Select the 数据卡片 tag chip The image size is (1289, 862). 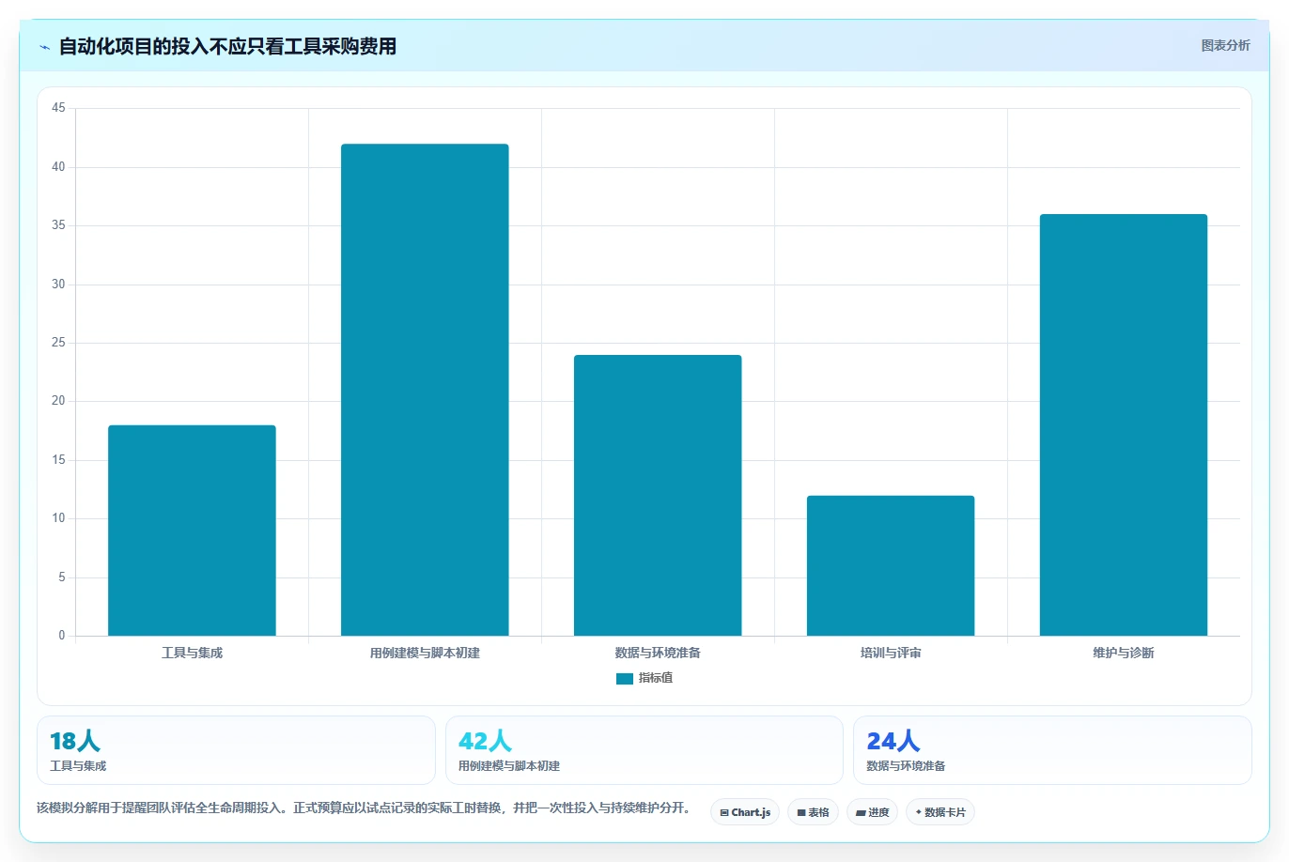tap(940, 812)
